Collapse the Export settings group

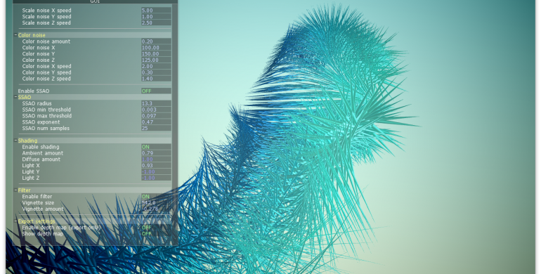tap(16, 221)
